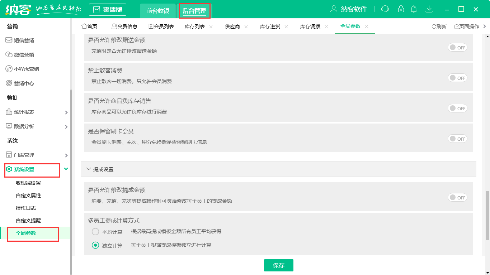打开顶部的客服耳机图标
This screenshot has width=490, height=275.
(385, 9)
